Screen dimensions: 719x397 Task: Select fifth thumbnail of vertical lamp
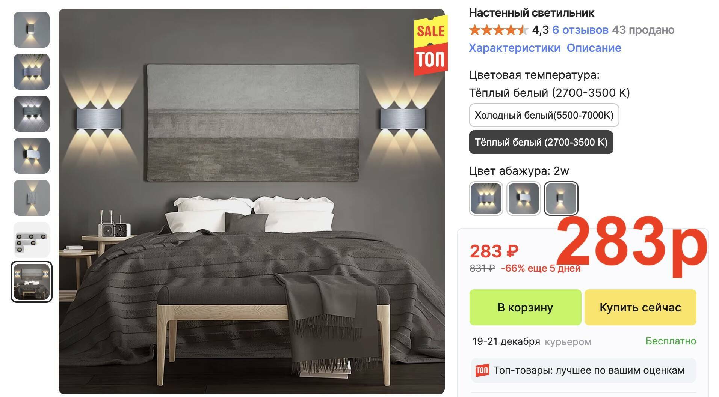tap(32, 198)
